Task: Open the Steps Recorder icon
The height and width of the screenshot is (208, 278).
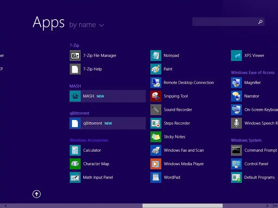Action: coord(156,123)
